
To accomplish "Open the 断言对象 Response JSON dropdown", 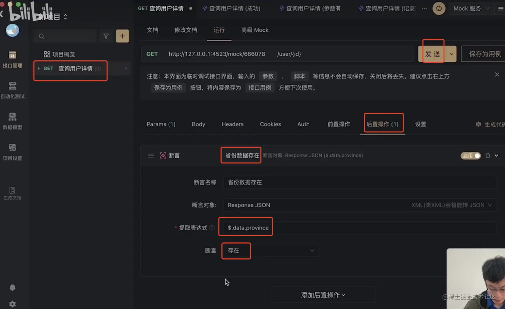I will [359, 205].
